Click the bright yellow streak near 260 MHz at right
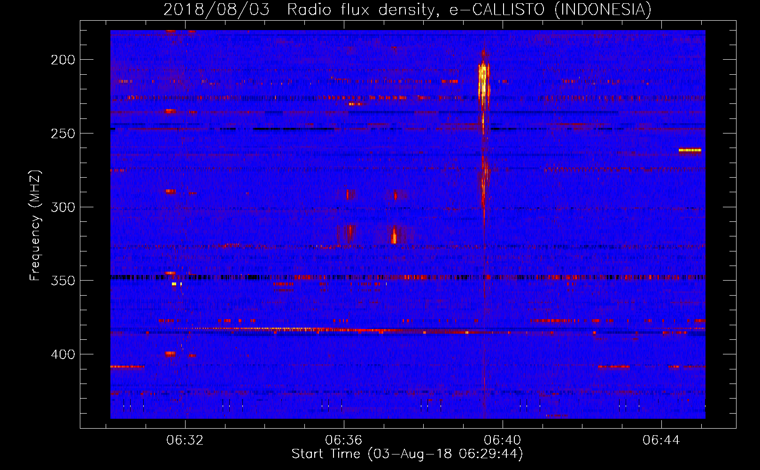The height and width of the screenshot is (470, 760). pos(690,150)
